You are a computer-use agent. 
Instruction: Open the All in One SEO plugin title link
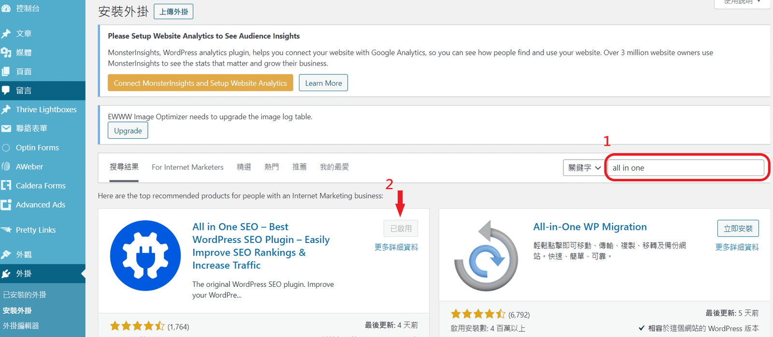(x=261, y=246)
